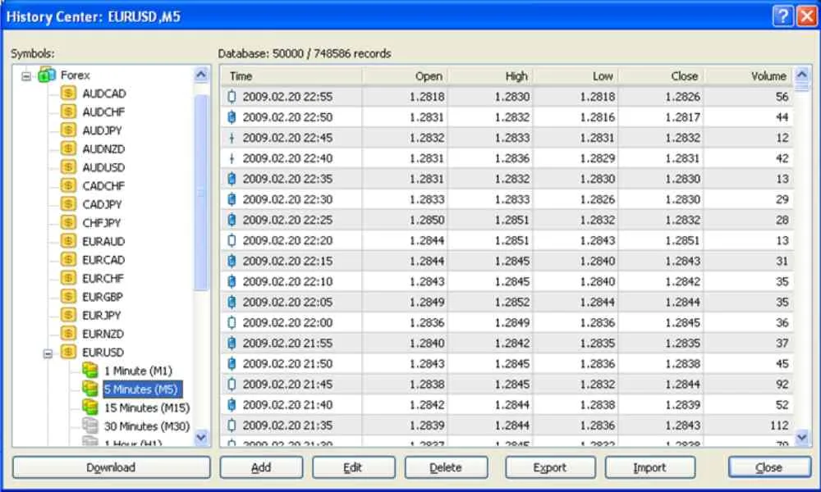Collapse the Forex tree node
This screenshot has width=821, height=492.
click(x=26, y=75)
